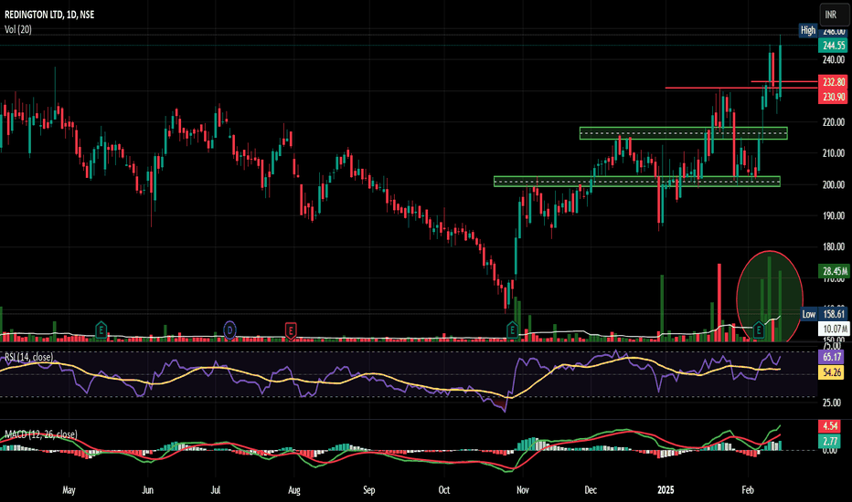Click the green 244.55 last price label
852x502 pixels.
point(834,46)
